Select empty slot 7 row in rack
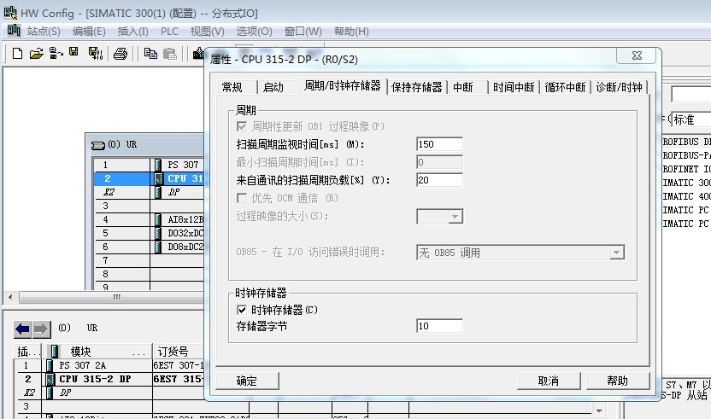This screenshot has width=711, height=419. point(149,260)
